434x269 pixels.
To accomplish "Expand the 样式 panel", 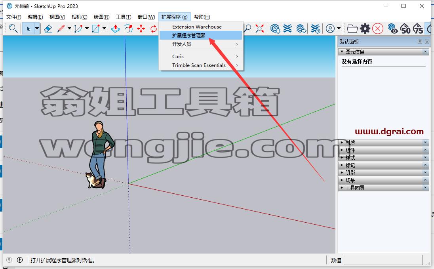I will click(x=342, y=157).
